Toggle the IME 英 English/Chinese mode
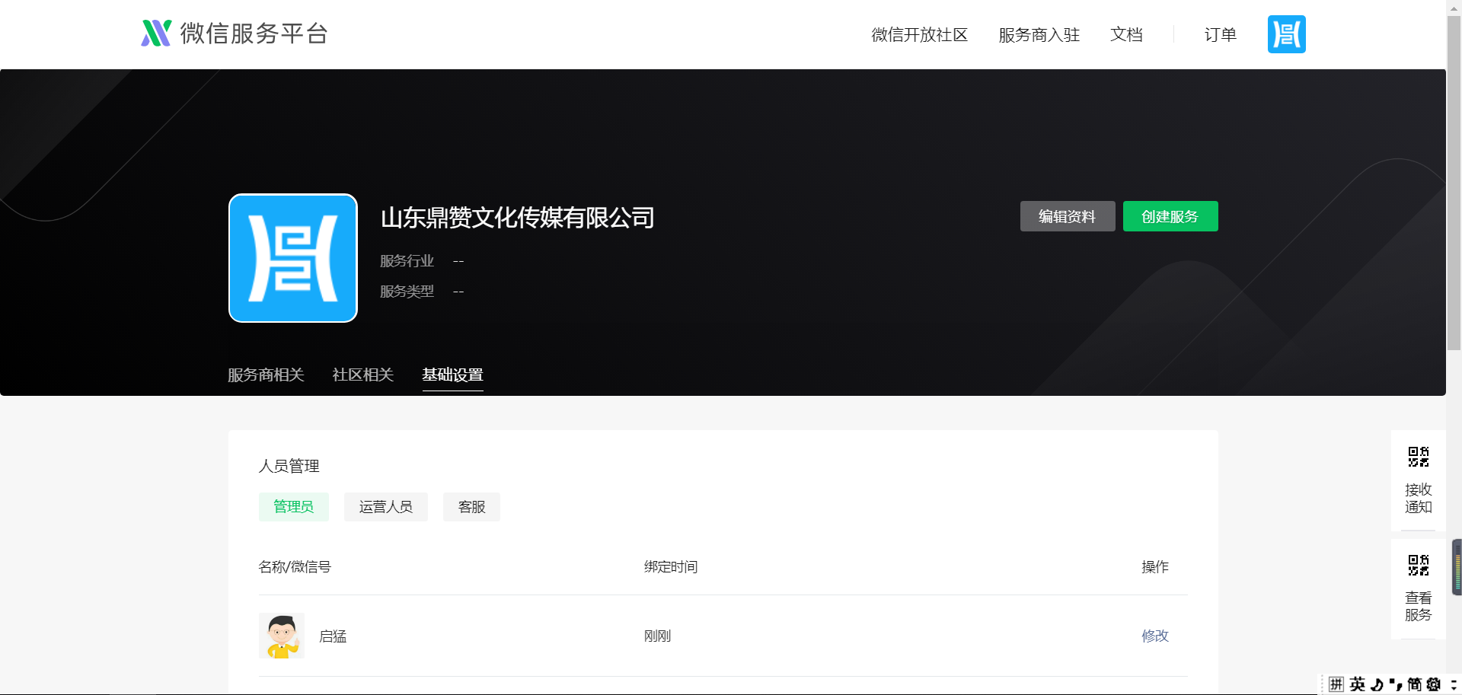Image resolution: width=1462 pixels, height=695 pixels. point(1357,684)
